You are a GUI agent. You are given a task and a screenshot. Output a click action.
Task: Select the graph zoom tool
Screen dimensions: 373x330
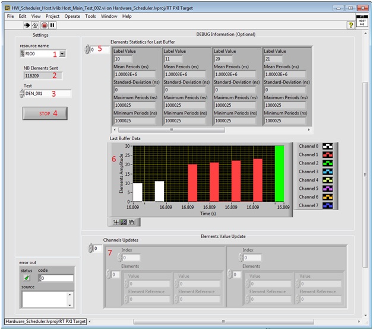tap(124, 222)
